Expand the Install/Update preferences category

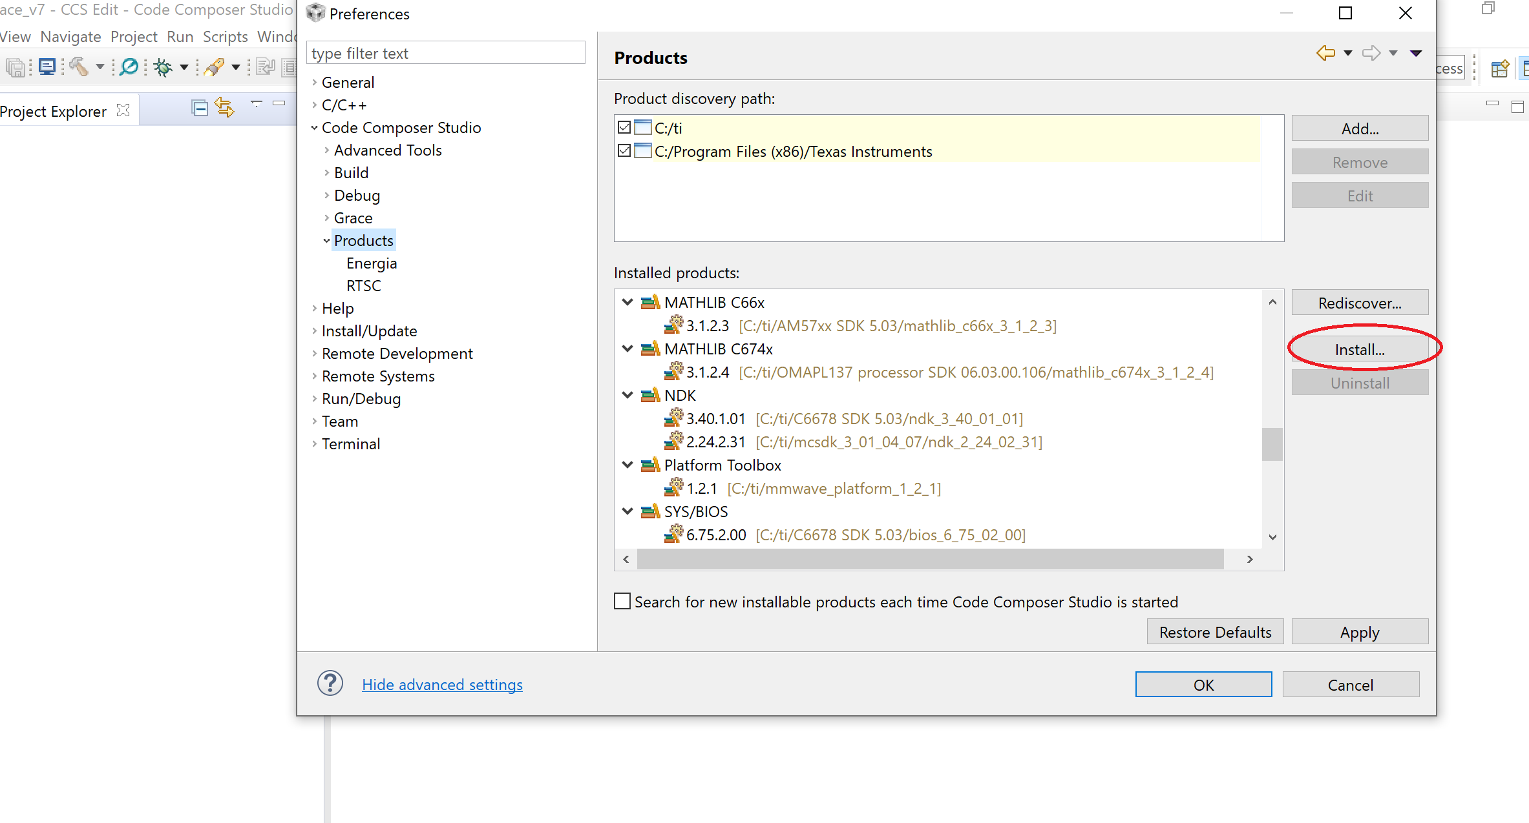pyautogui.click(x=315, y=331)
